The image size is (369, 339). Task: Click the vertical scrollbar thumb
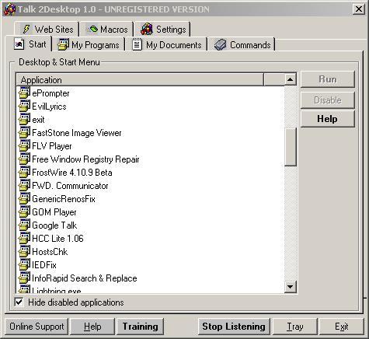pyautogui.click(x=291, y=147)
